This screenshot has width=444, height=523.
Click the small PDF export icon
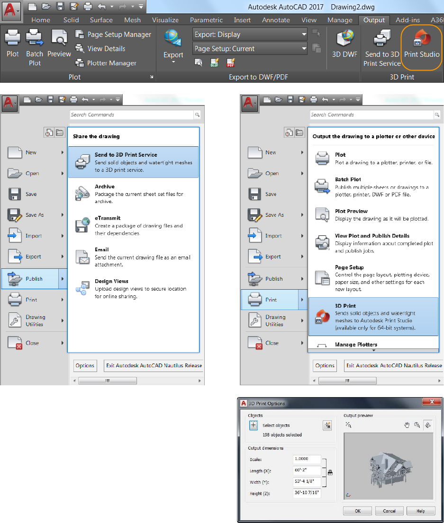tap(230, 62)
